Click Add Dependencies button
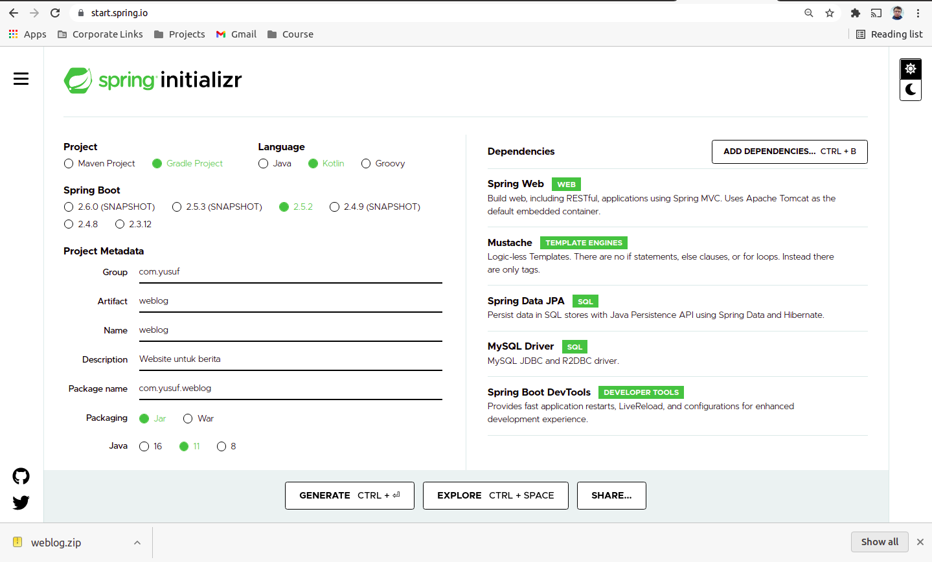Screen dimensions: 932x562 click(790, 152)
